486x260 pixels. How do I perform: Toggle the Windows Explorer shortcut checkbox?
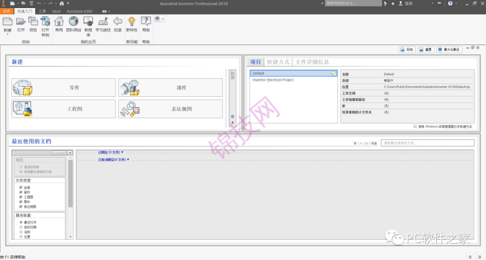pos(415,127)
